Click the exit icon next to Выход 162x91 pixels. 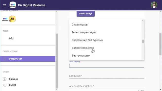pyautogui.click(x=5, y=85)
